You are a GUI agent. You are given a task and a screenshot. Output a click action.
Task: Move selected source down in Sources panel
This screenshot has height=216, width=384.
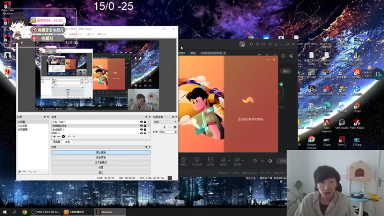(74, 136)
